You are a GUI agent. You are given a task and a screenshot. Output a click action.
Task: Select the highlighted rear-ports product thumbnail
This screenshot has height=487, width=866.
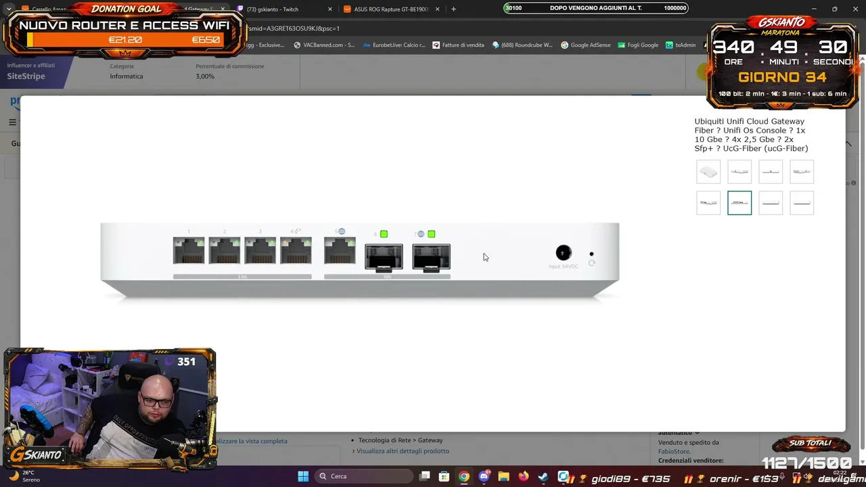(x=739, y=203)
